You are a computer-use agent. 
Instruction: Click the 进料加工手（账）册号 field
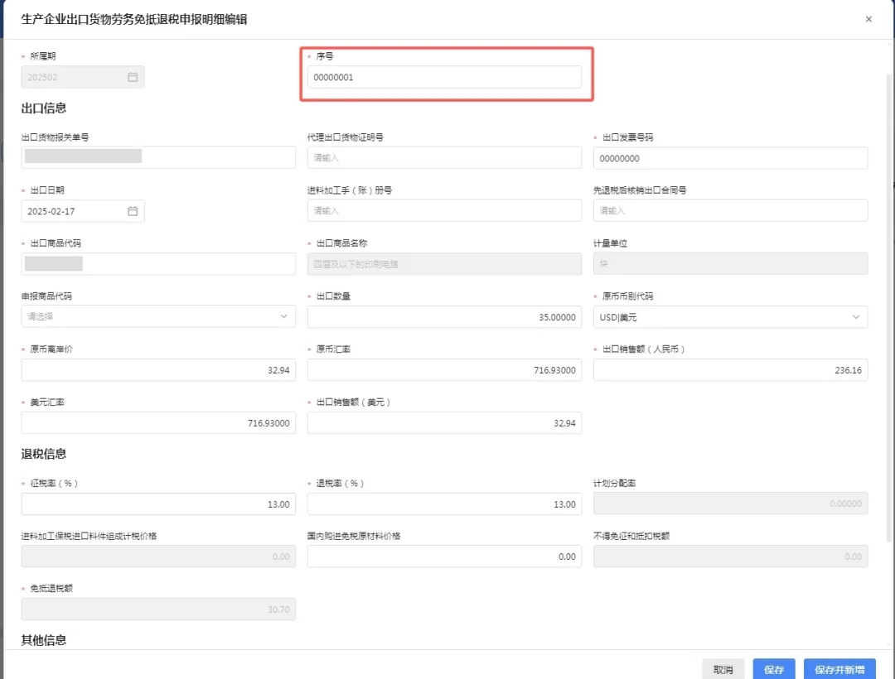(x=444, y=211)
